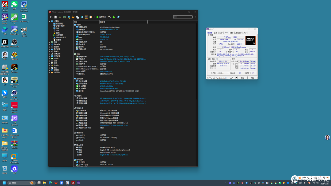Click the 验证 button in CPU-Z
Image resolution: width=331 pixels, height=186 pixels.
(x=242, y=78)
